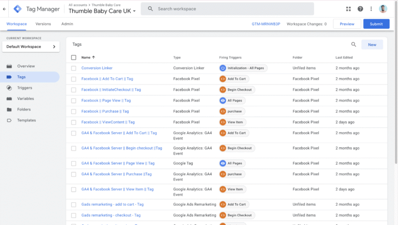Expand the Thumble Baby Care UK container dropdown
The height and width of the screenshot is (225, 398).
135,11
